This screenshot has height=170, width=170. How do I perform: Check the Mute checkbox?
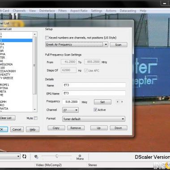click(36, 118)
